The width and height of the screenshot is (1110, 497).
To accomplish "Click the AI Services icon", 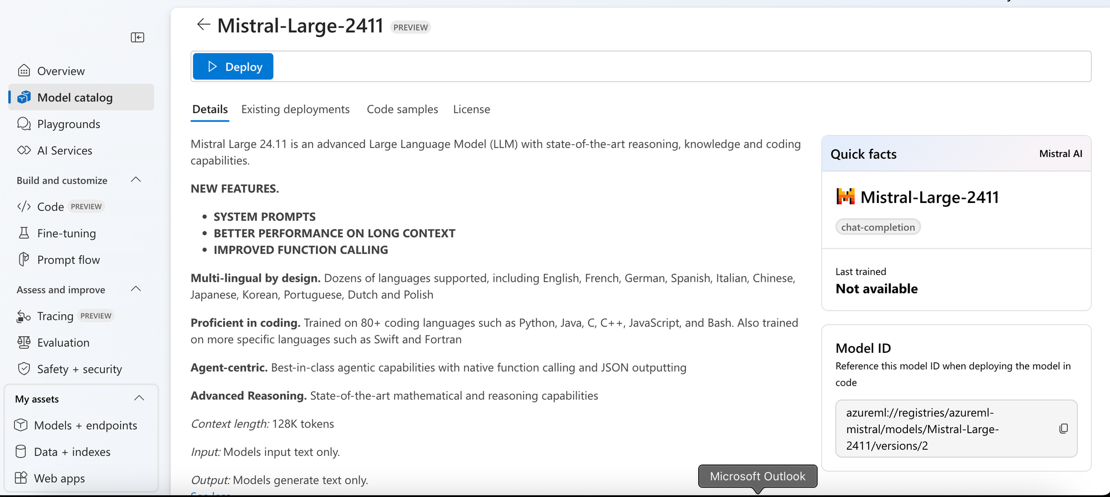I will click(x=24, y=150).
